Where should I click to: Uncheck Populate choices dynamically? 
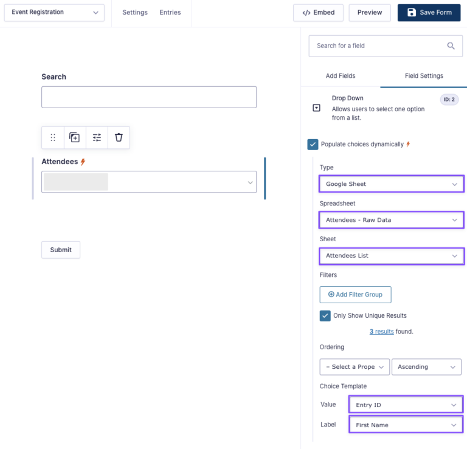(313, 144)
